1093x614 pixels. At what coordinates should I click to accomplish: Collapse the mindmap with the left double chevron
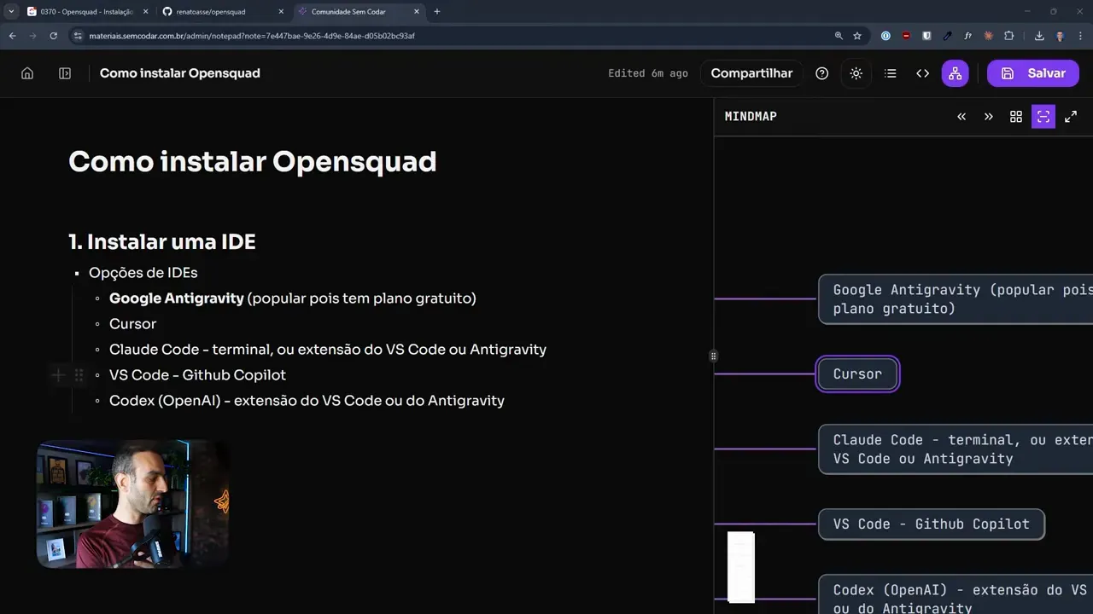click(961, 116)
